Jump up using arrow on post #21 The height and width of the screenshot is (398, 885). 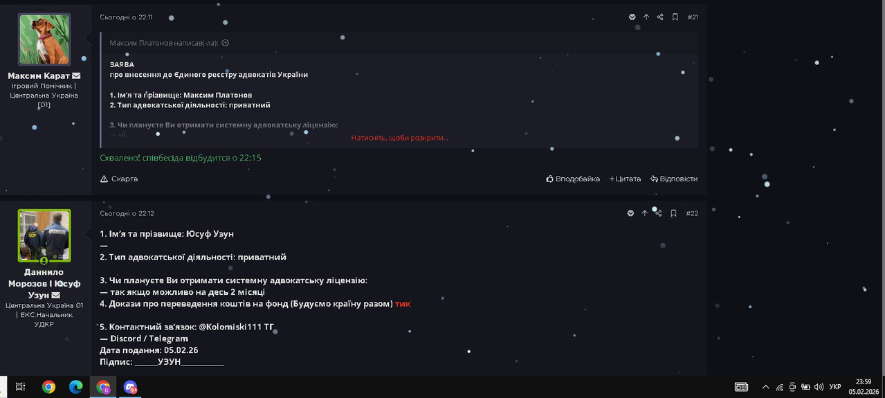[x=646, y=17]
